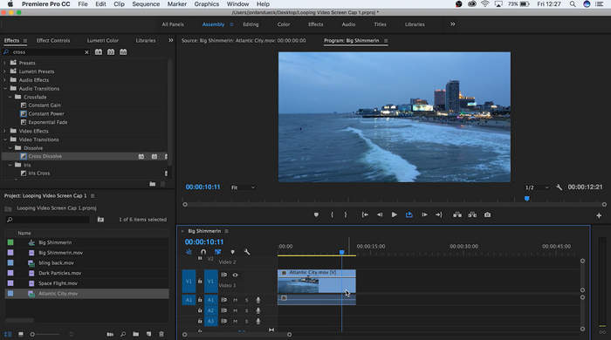Solo audio track A2
Image resolution: width=611 pixels, height=340 pixels.
click(x=246, y=310)
